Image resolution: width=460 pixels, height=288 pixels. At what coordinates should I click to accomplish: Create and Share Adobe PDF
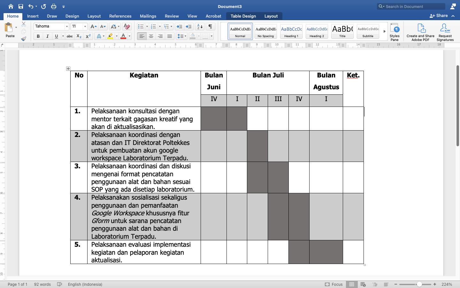click(420, 31)
